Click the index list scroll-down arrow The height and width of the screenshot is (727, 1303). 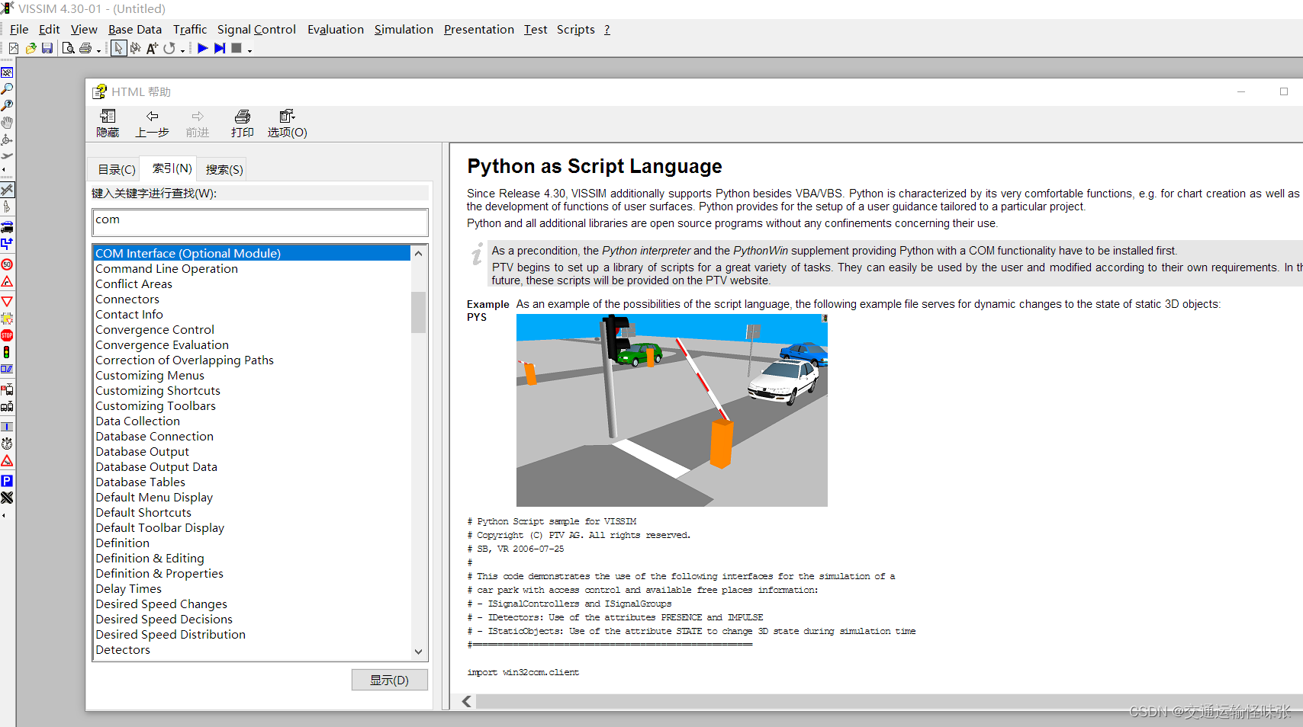coord(418,652)
